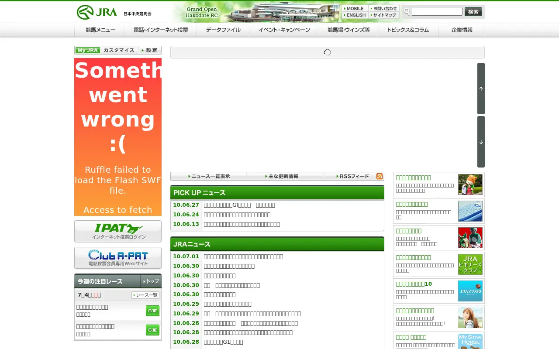Image resolution: width=559 pixels, height=349 pixels.
Task: Open the トピックス&コラム menu
Action: (x=408, y=30)
